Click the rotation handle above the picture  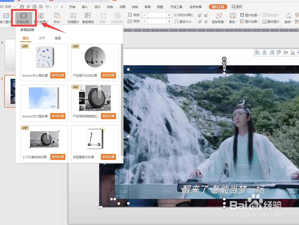tap(224, 59)
